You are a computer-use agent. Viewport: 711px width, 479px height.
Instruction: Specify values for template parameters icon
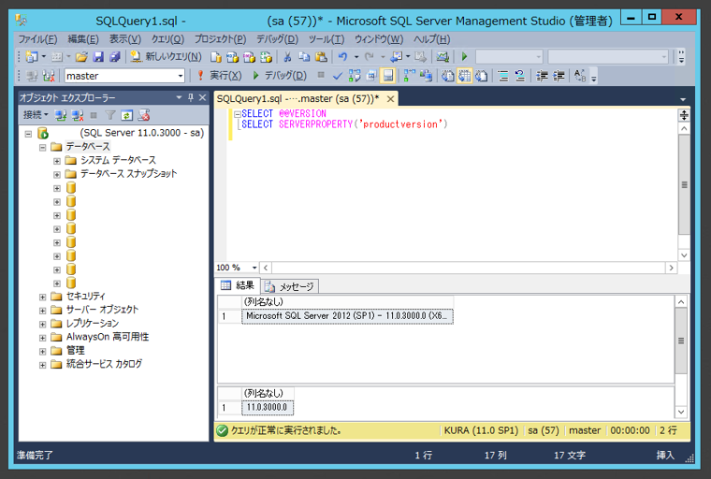point(580,76)
